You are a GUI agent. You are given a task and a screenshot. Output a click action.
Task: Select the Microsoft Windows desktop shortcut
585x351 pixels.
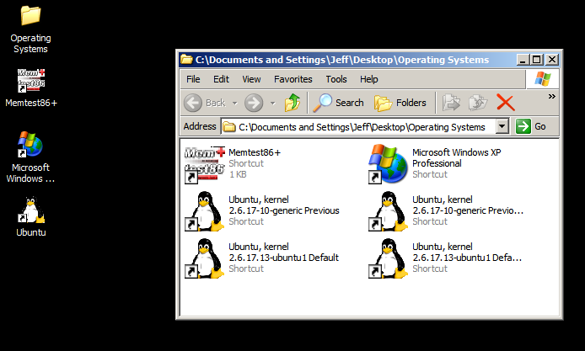pos(30,145)
